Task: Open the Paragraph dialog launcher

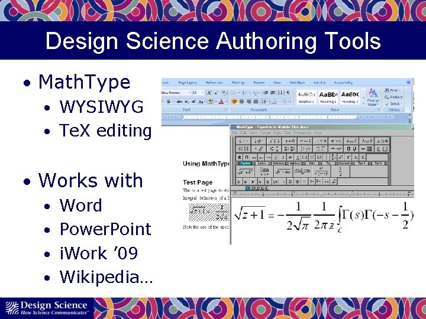Action: (x=290, y=109)
